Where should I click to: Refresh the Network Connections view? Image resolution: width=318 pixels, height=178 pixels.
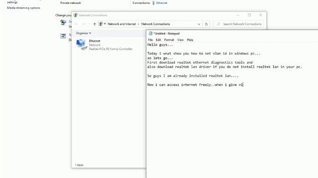[206, 24]
